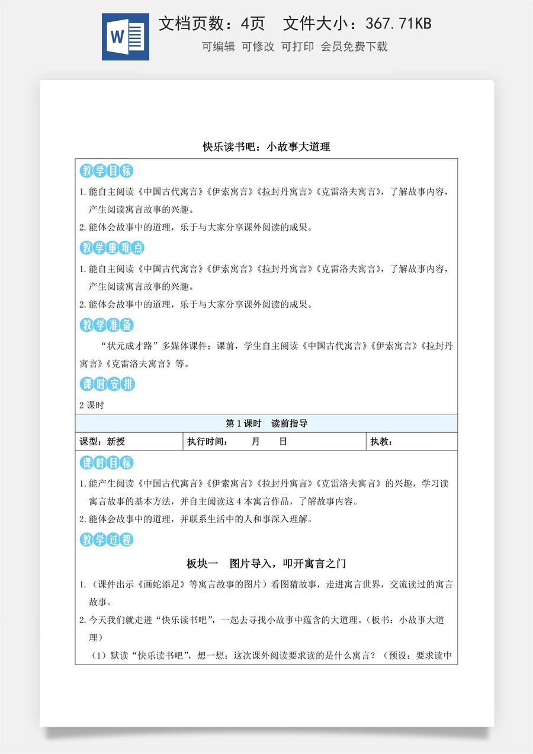Click the 可打印 text

click(297, 47)
